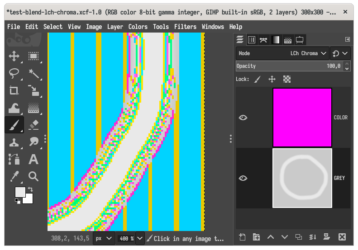Select the Zoom magnifier tool

pos(33,176)
